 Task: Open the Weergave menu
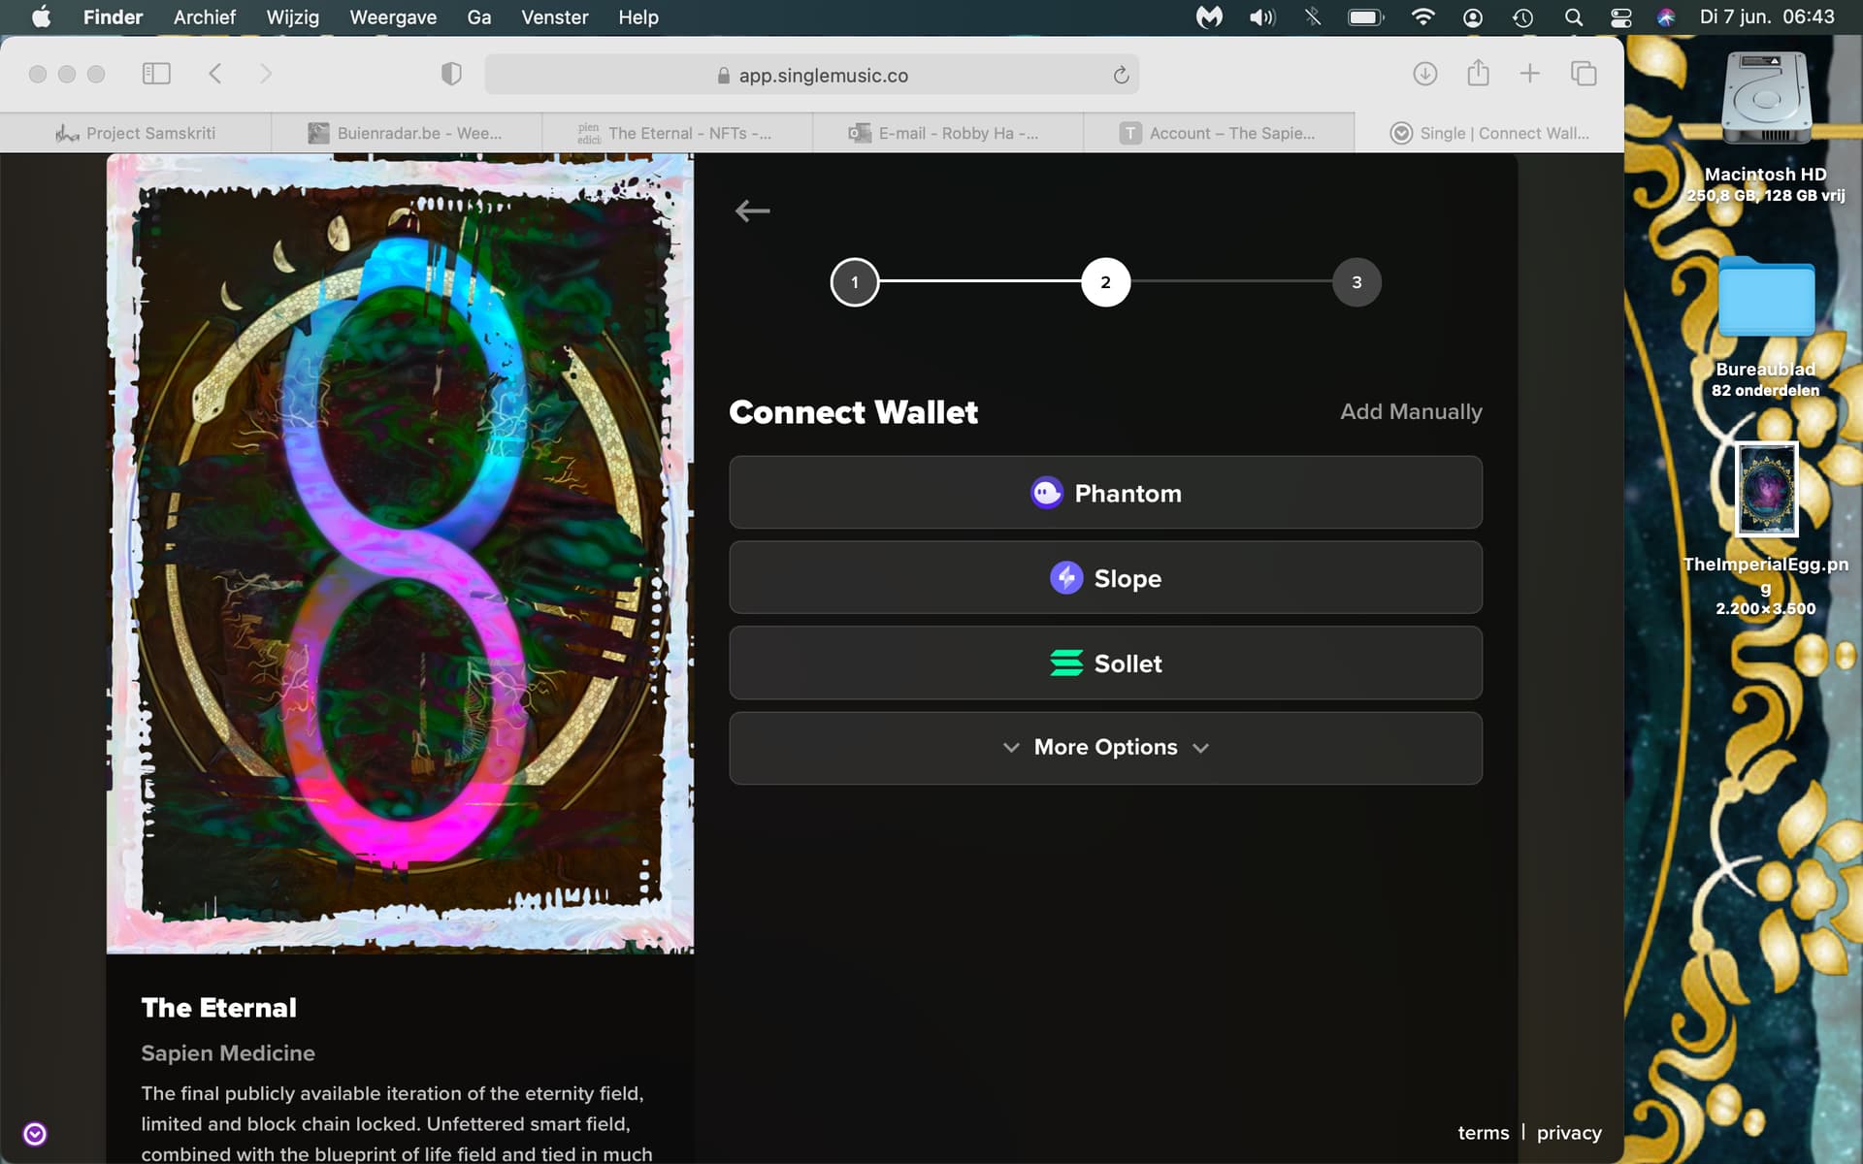click(x=392, y=17)
